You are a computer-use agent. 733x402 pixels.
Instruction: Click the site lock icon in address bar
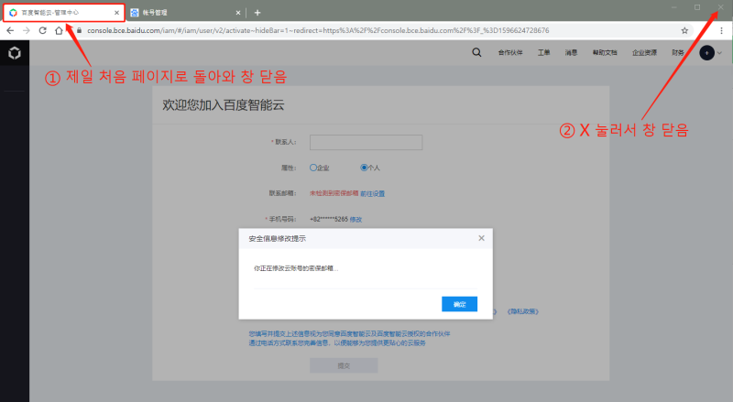coord(79,30)
